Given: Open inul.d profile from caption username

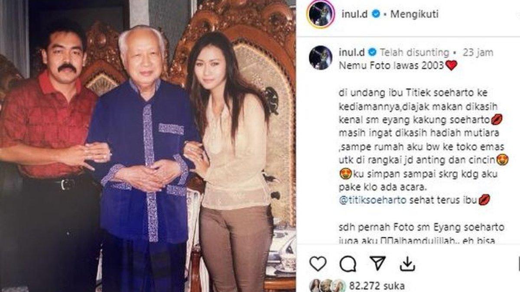Looking at the screenshot, I should coord(352,52).
